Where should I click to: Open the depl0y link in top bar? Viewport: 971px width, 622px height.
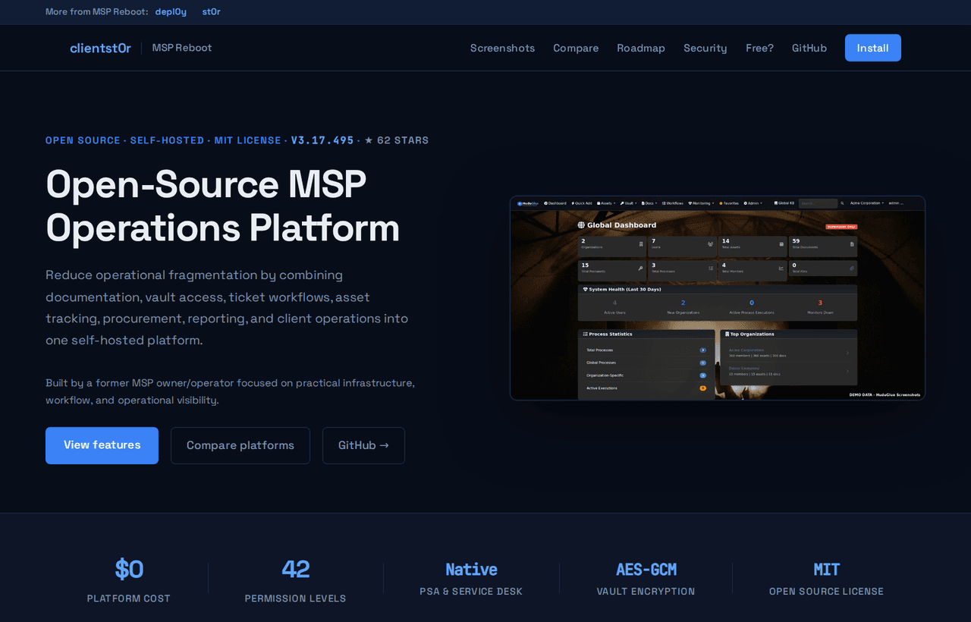tap(171, 11)
